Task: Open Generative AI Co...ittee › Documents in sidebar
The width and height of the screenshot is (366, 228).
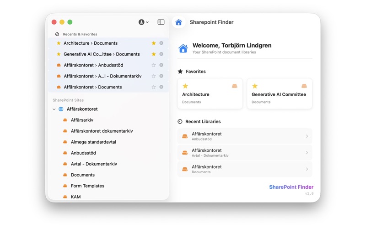Action: click(108, 54)
